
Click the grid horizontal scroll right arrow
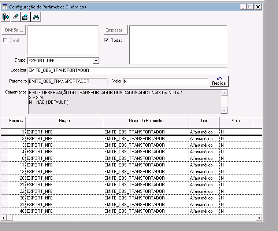tap(259, 218)
